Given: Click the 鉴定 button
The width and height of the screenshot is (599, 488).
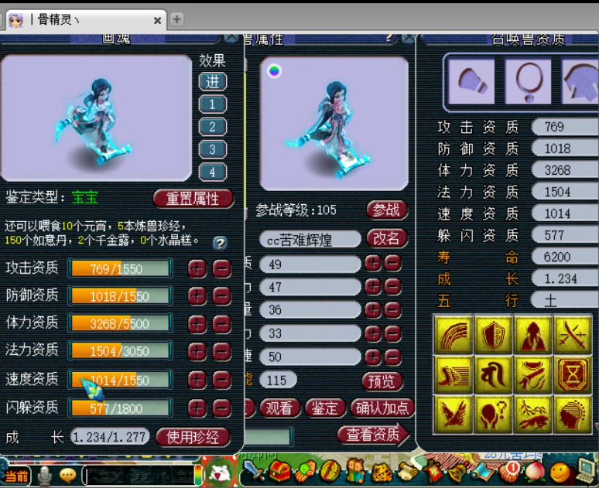Looking at the screenshot, I should click(x=325, y=408).
